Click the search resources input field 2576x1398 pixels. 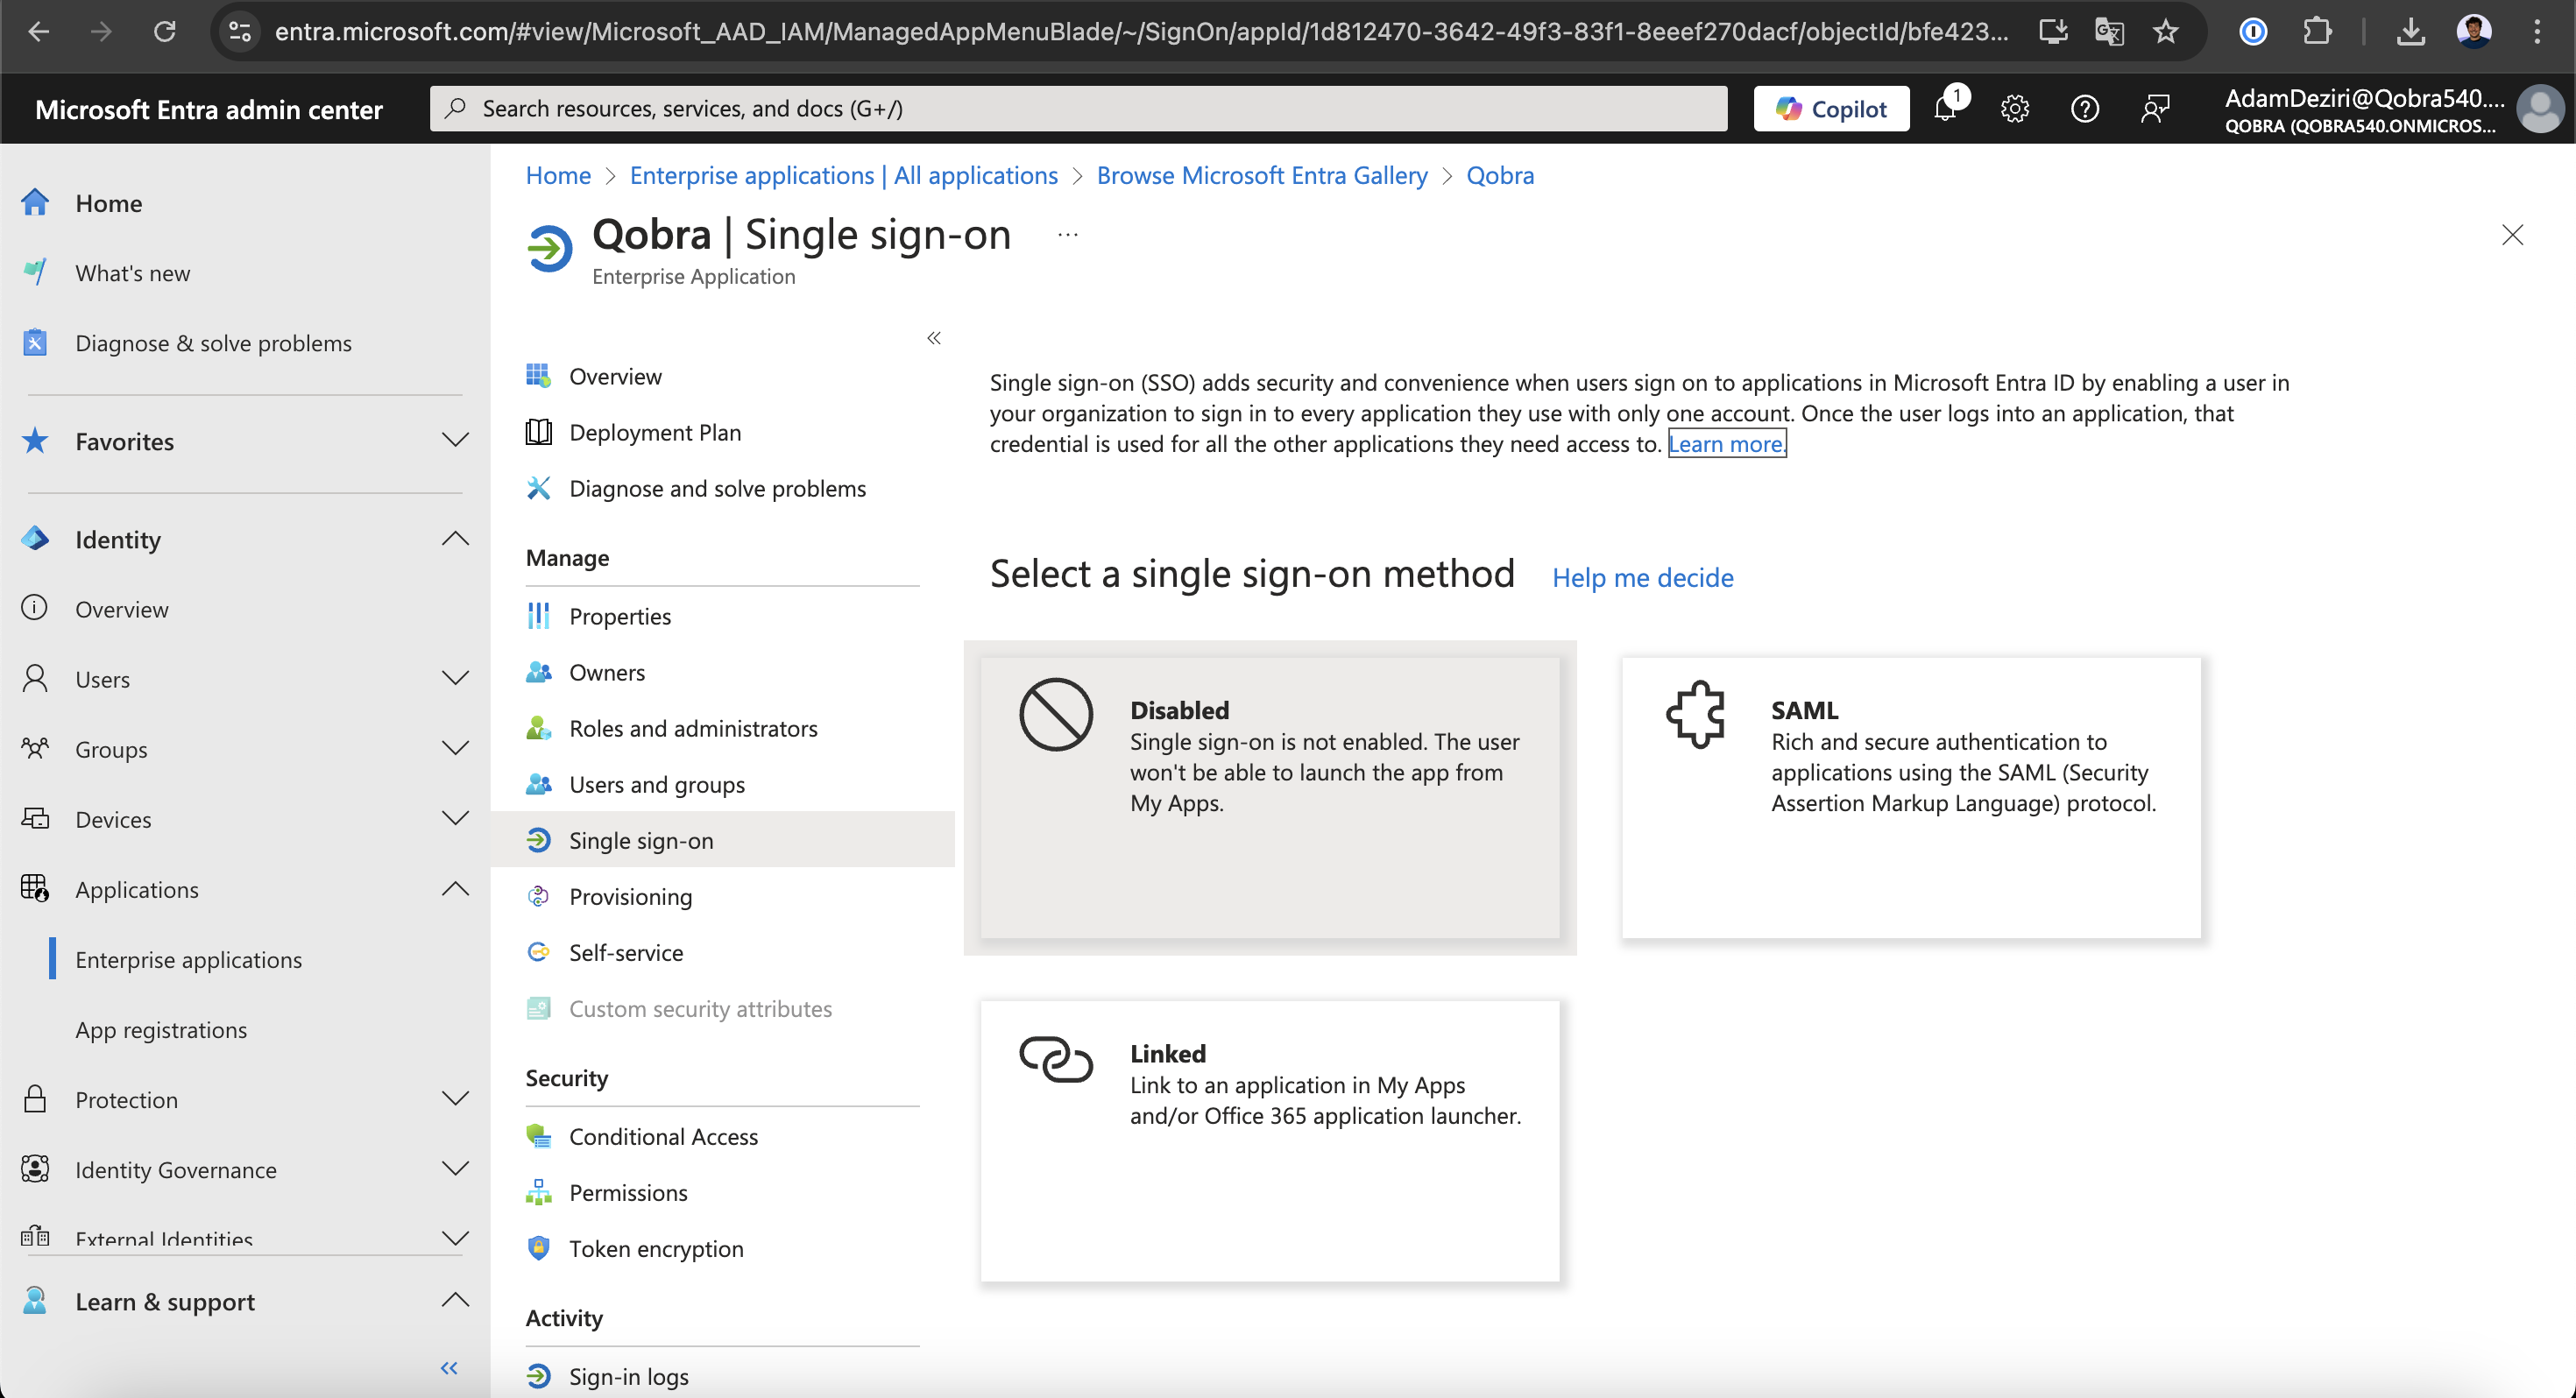[1078, 108]
